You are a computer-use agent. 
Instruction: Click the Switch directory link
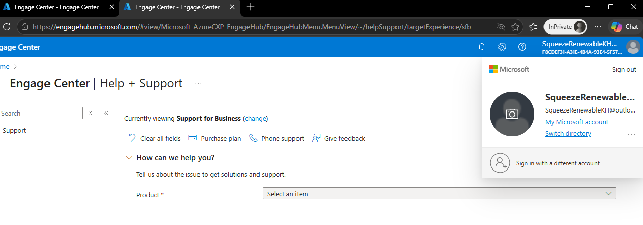point(568,133)
